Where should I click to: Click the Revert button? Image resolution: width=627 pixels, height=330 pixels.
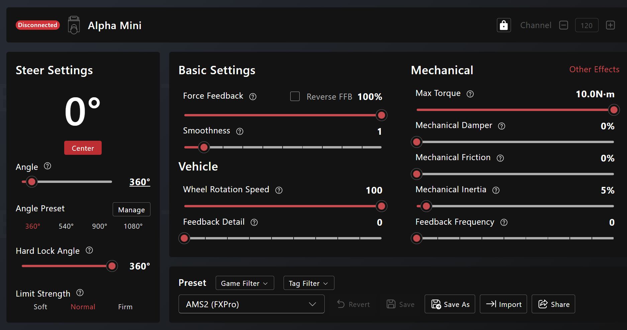coord(353,304)
